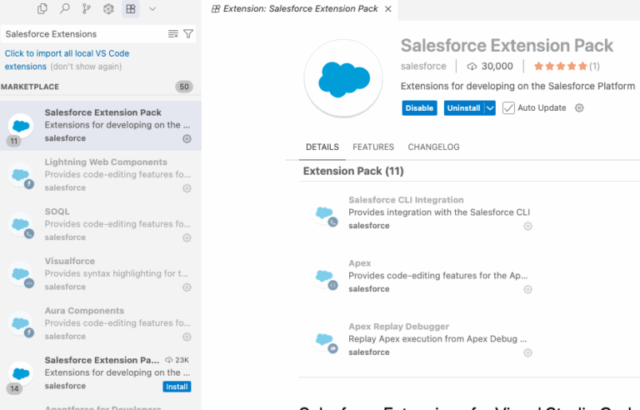Open the Apex extension pack item
Screen dimensions: 640x410
click(x=422, y=276)
